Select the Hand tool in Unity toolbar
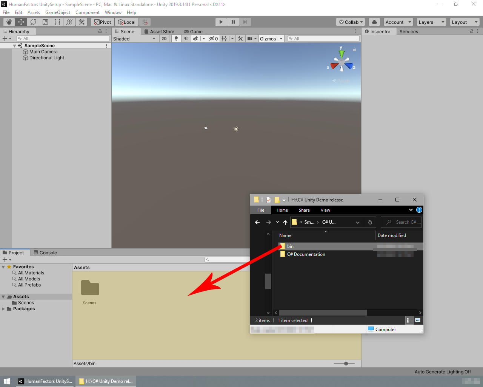Screen dimensions: 483x387 coord(9,22)
